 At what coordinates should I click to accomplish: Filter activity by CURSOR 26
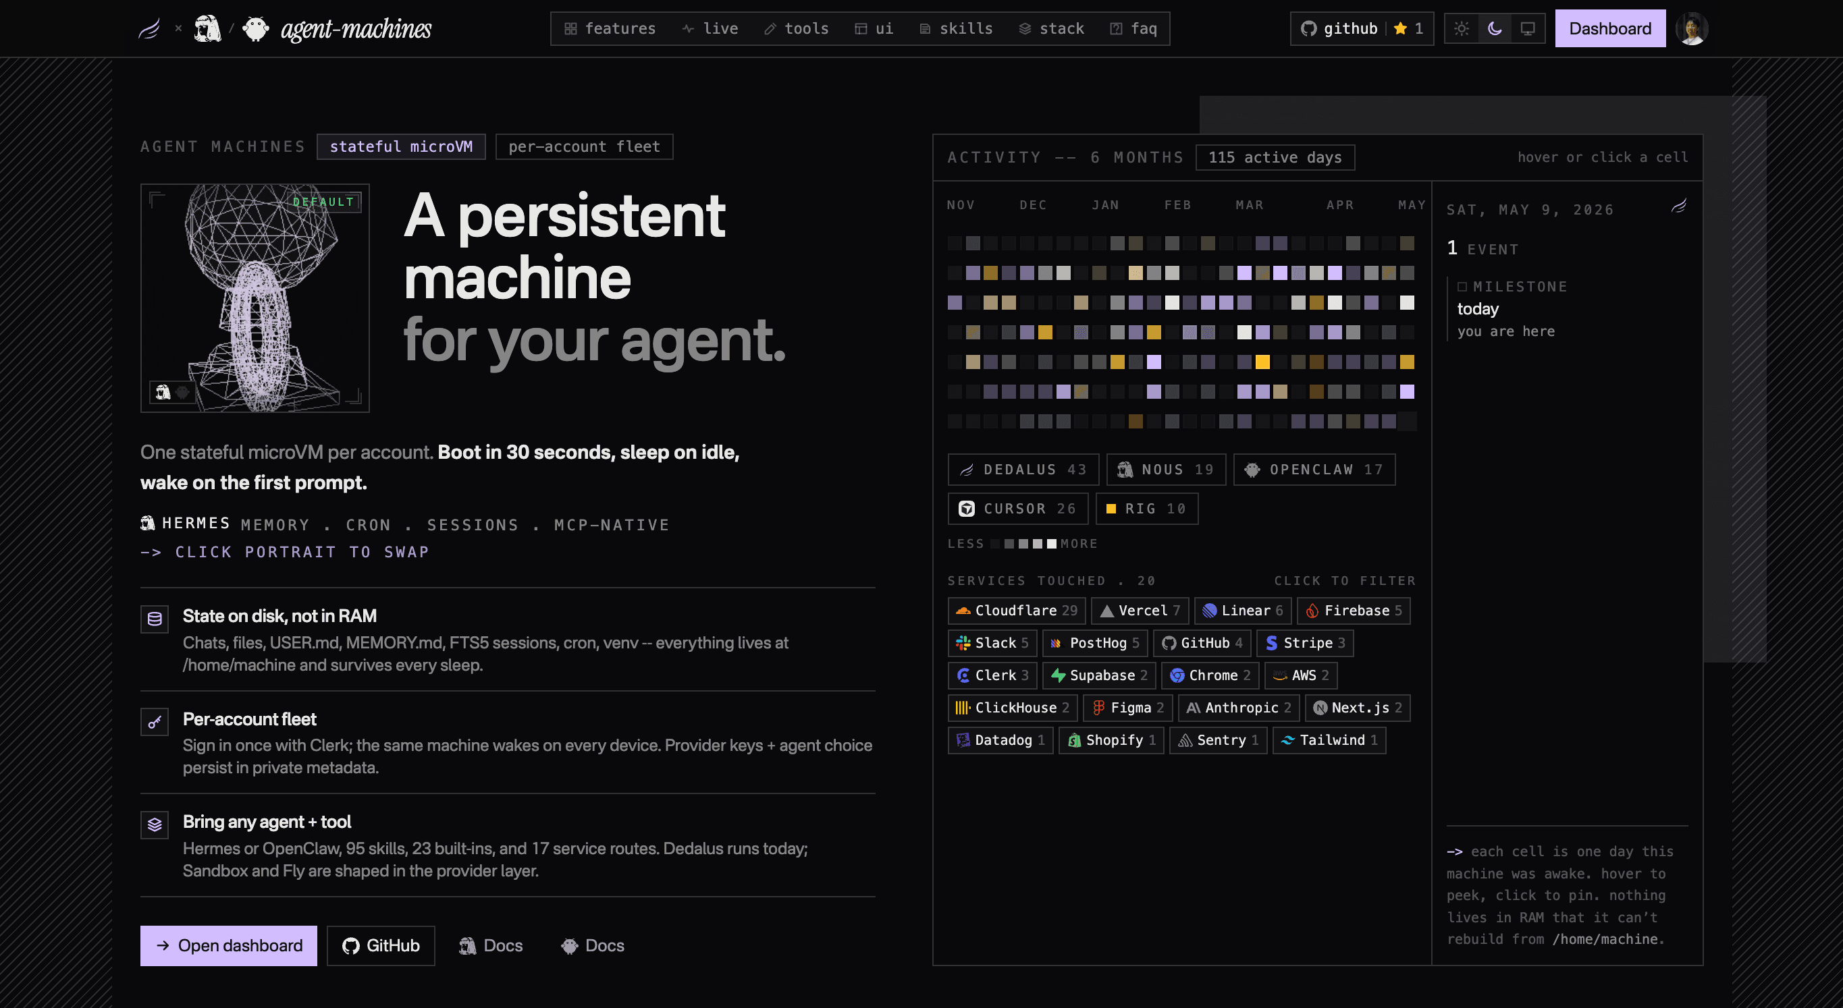(1018, 509)
